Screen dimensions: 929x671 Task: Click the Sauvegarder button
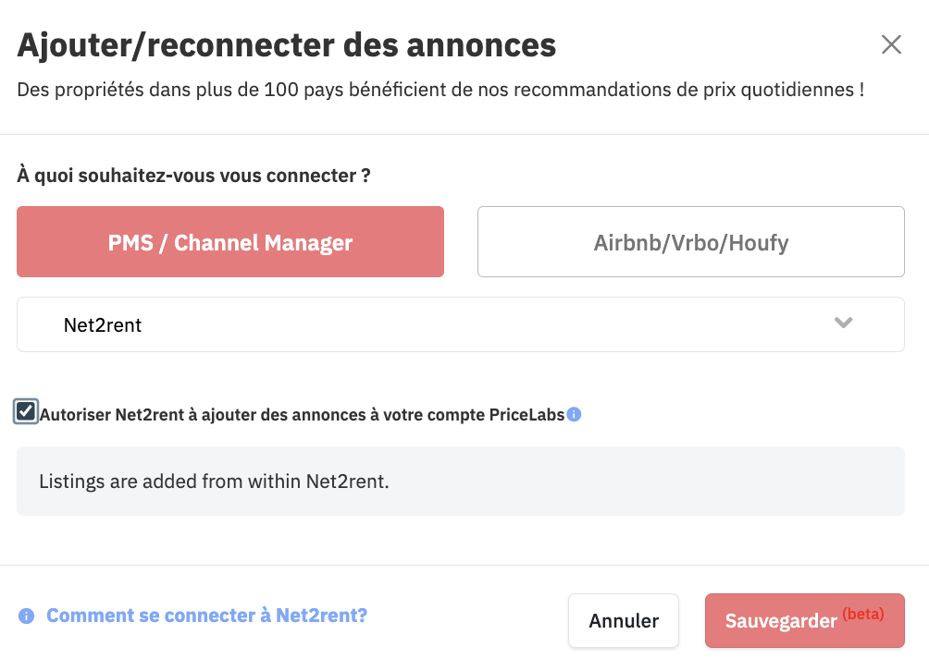[805, 621]
